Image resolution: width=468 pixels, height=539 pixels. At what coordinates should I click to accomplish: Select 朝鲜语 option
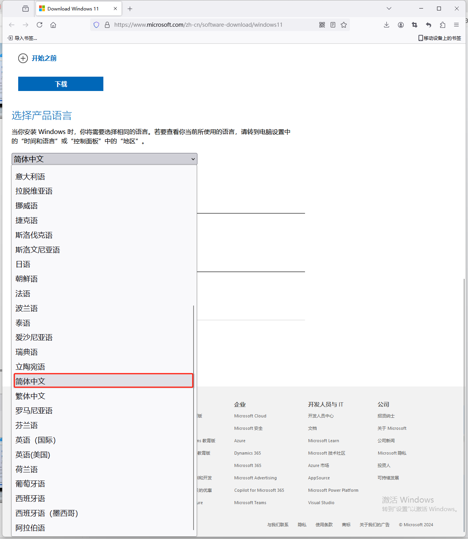103,279
